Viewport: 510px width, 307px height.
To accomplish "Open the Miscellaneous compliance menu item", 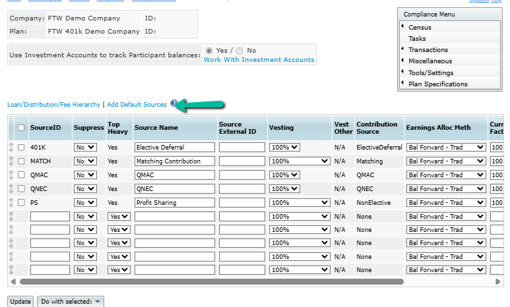I will click(430, 61).
